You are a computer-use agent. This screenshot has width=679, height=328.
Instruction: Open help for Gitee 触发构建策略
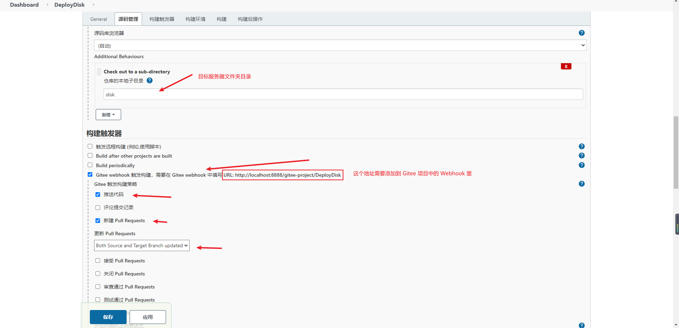coord(582,183)
